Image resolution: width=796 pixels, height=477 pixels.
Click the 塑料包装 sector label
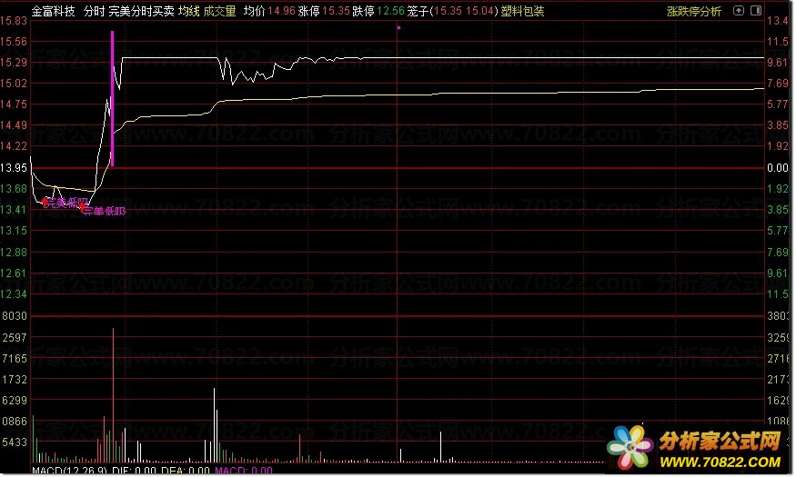[522, 11]
